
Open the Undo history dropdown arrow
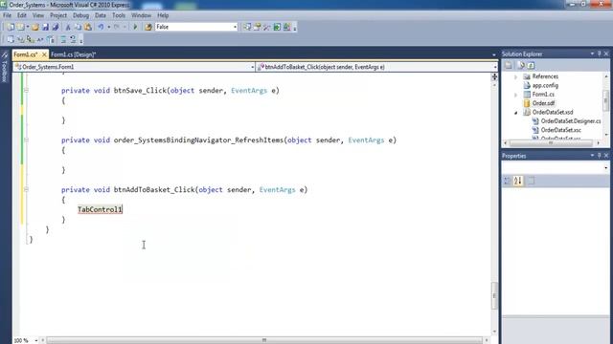point(108,27)
